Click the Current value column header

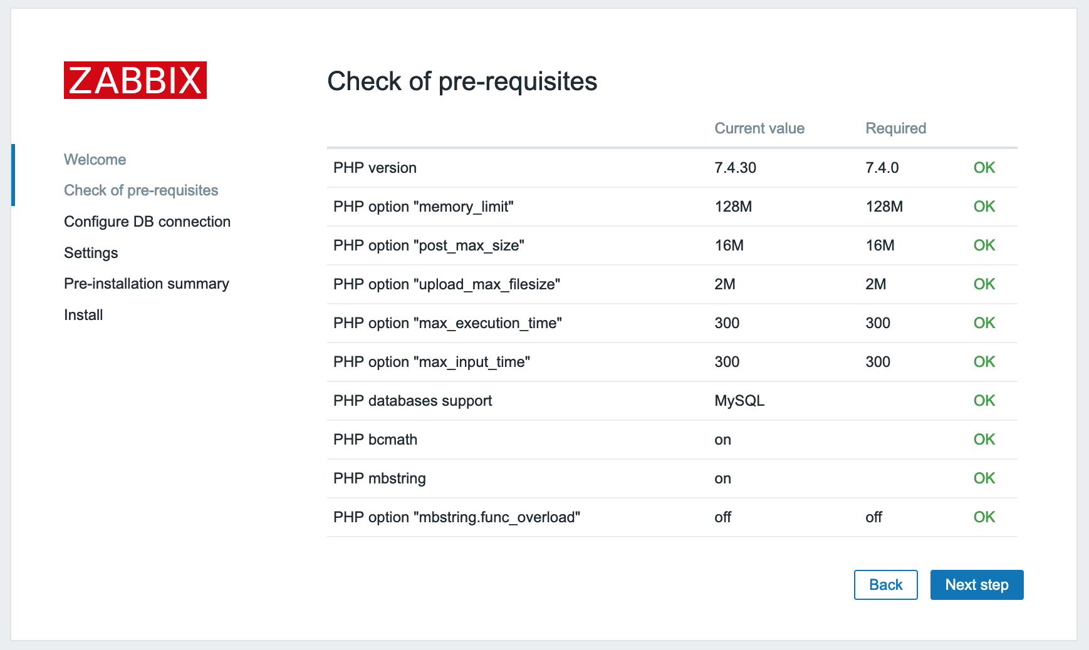coord(759,128)
